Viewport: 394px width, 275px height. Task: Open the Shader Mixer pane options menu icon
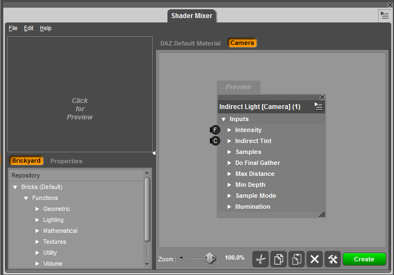[x=385, y=15]
